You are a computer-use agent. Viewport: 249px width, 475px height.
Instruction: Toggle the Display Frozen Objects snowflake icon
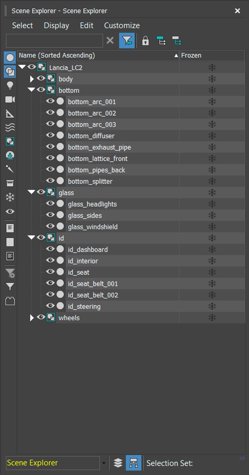coord(10,197)
